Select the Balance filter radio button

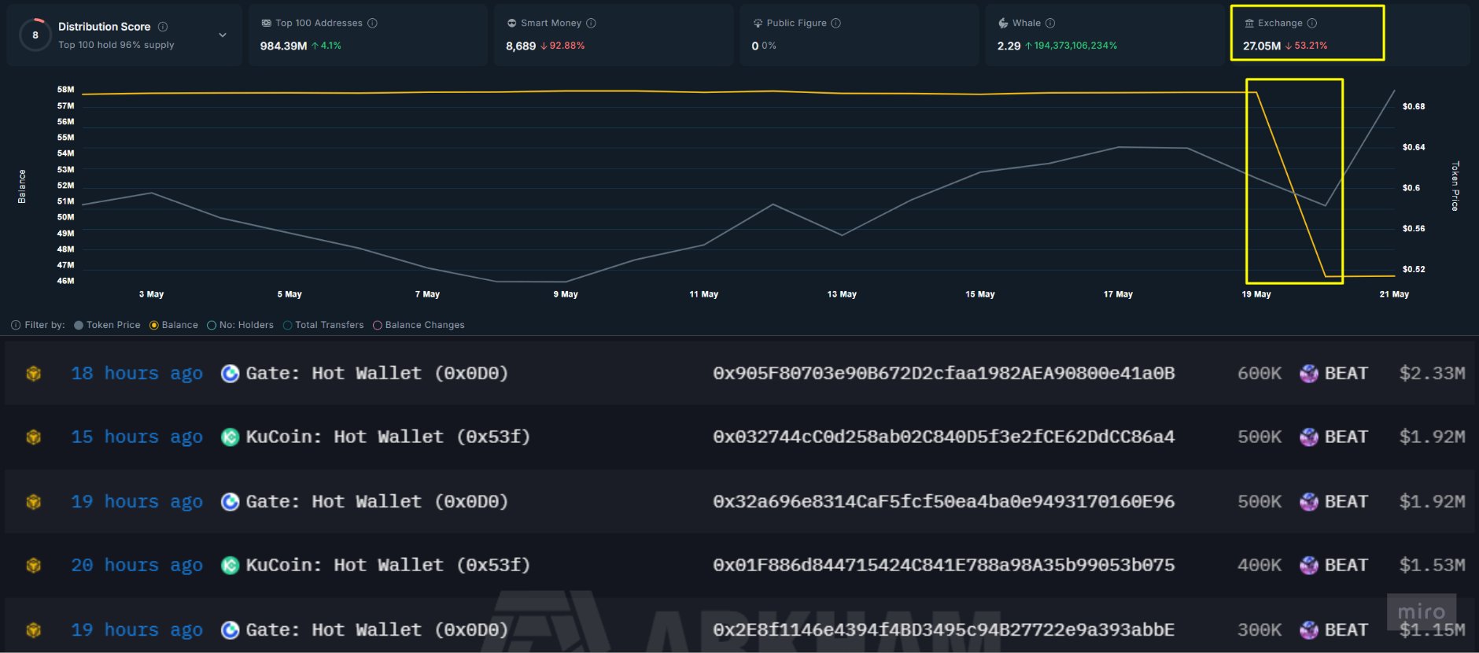[154, 325]
